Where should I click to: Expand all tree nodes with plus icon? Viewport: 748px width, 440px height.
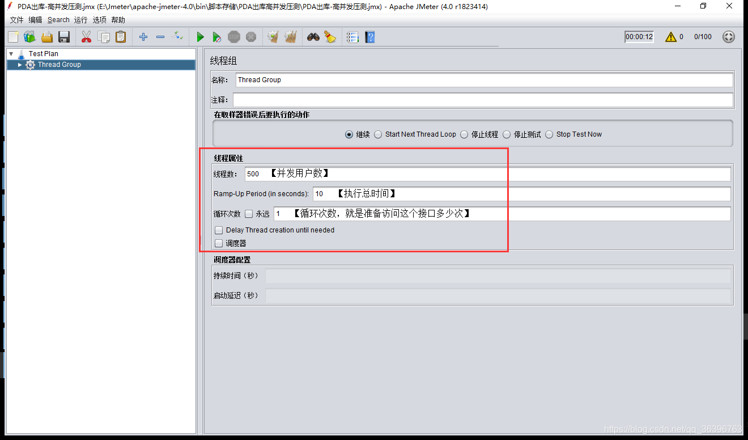pos(143,37)
